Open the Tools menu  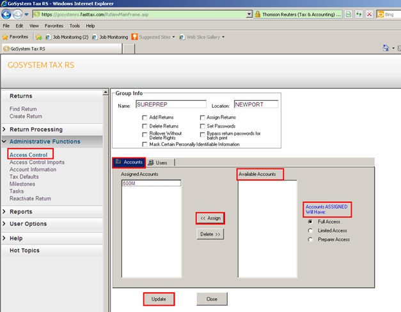pos(75,26)
